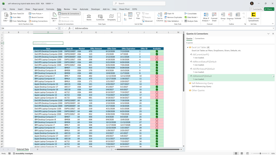Open the Formulas ribbon tab
Viewport: 276px width, 155px height.
pos(50,9)
